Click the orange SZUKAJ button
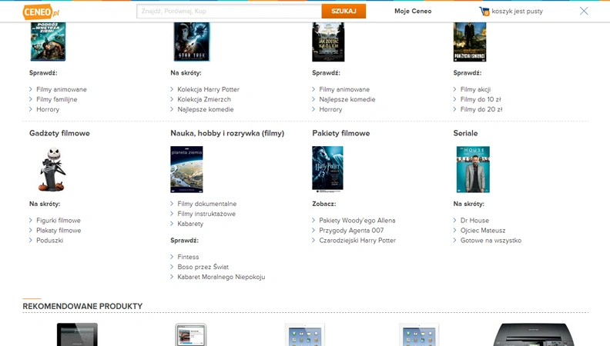Viewport: 610px width, 346px height. [344, 12]
